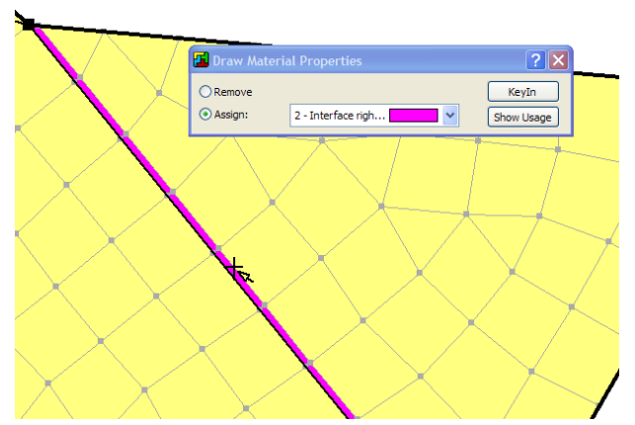635x425 pixels.
Task: Select the Remove radio button
Action: pos(205,92)
